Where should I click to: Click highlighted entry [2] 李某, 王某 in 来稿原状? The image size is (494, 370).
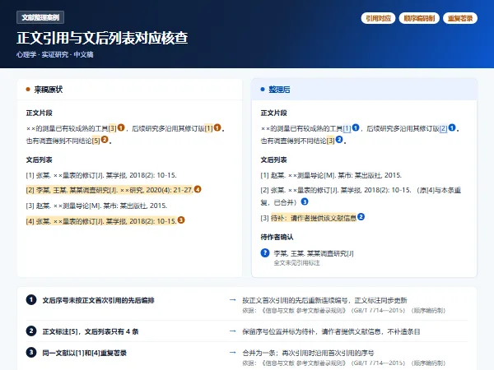pos(110,190)
